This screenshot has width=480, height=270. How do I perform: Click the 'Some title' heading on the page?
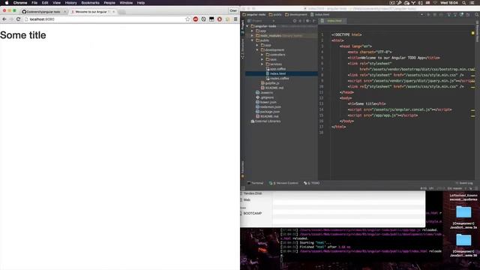pos(23,35)
